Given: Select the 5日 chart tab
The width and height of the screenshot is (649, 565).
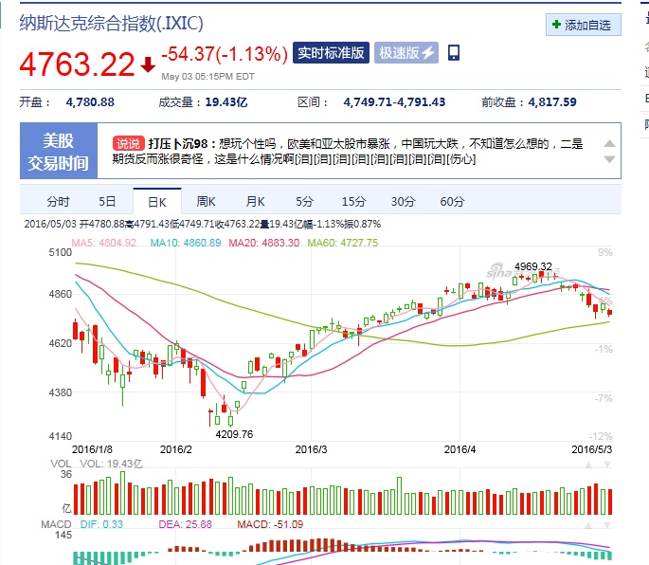Looking at the screenshot, I should (107, 202).
